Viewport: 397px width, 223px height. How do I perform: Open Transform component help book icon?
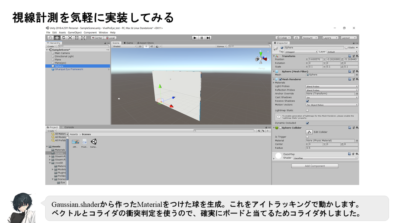pyautogui.click(x=350, y=56)
